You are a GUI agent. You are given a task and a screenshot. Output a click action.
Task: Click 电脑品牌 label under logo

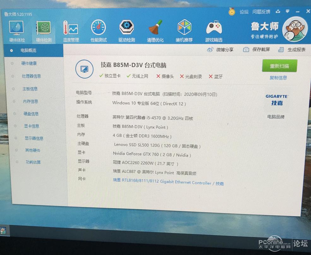click(276, 117)
